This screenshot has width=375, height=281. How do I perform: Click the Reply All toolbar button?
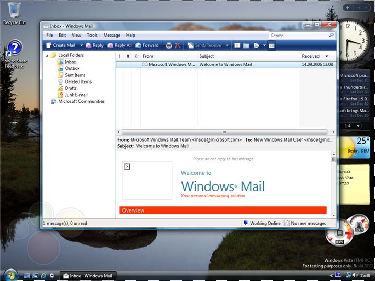click(x=120, y=45)
